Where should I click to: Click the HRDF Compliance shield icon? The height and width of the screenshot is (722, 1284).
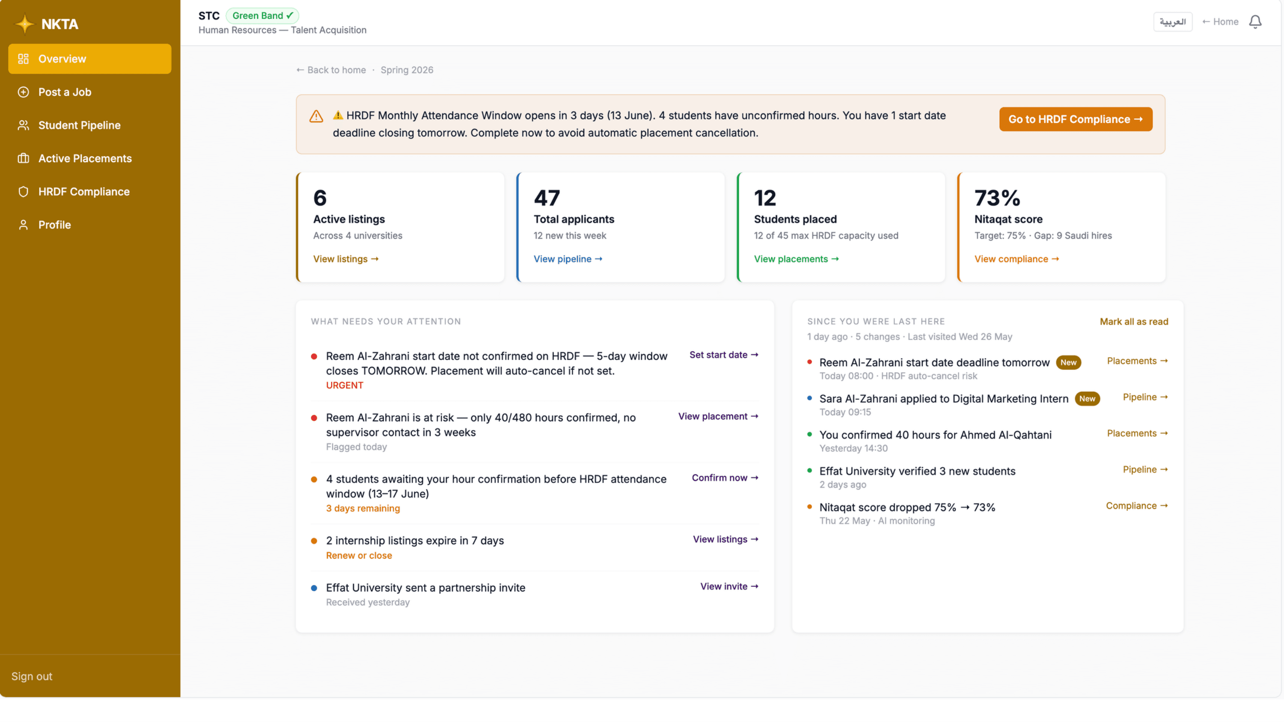click(24, 192)
